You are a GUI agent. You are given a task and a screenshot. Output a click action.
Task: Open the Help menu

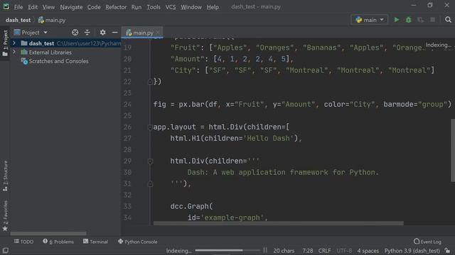(x=213, y=6)
